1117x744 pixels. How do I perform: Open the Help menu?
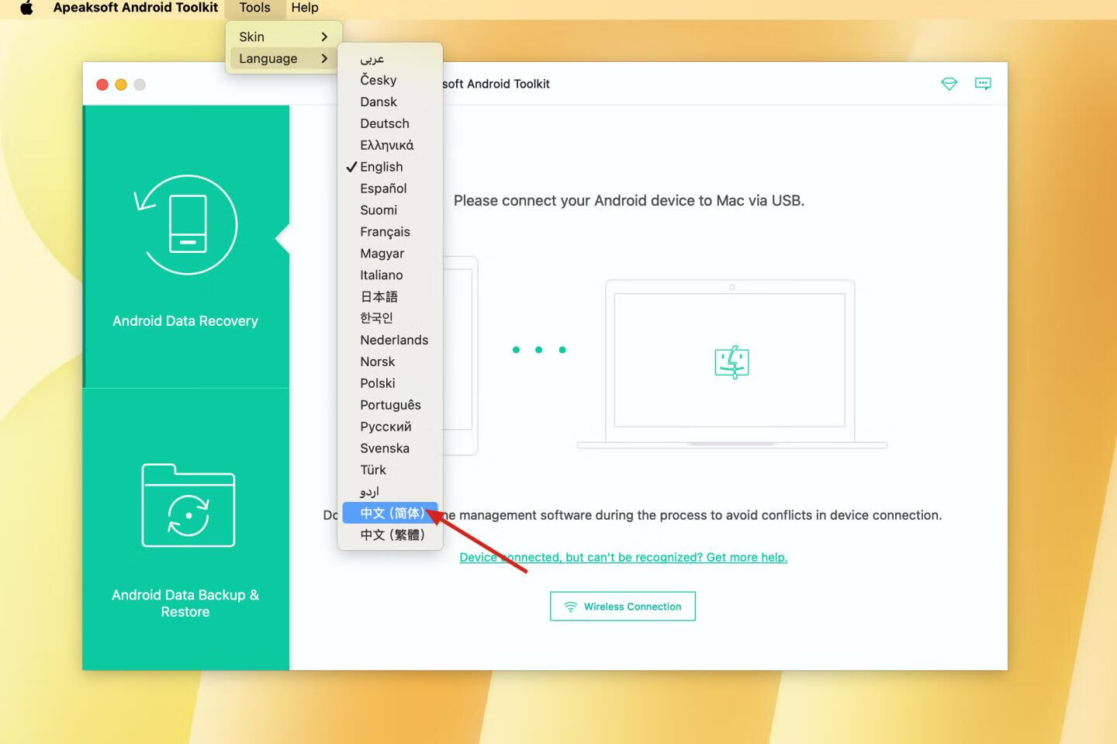[305, 8]
